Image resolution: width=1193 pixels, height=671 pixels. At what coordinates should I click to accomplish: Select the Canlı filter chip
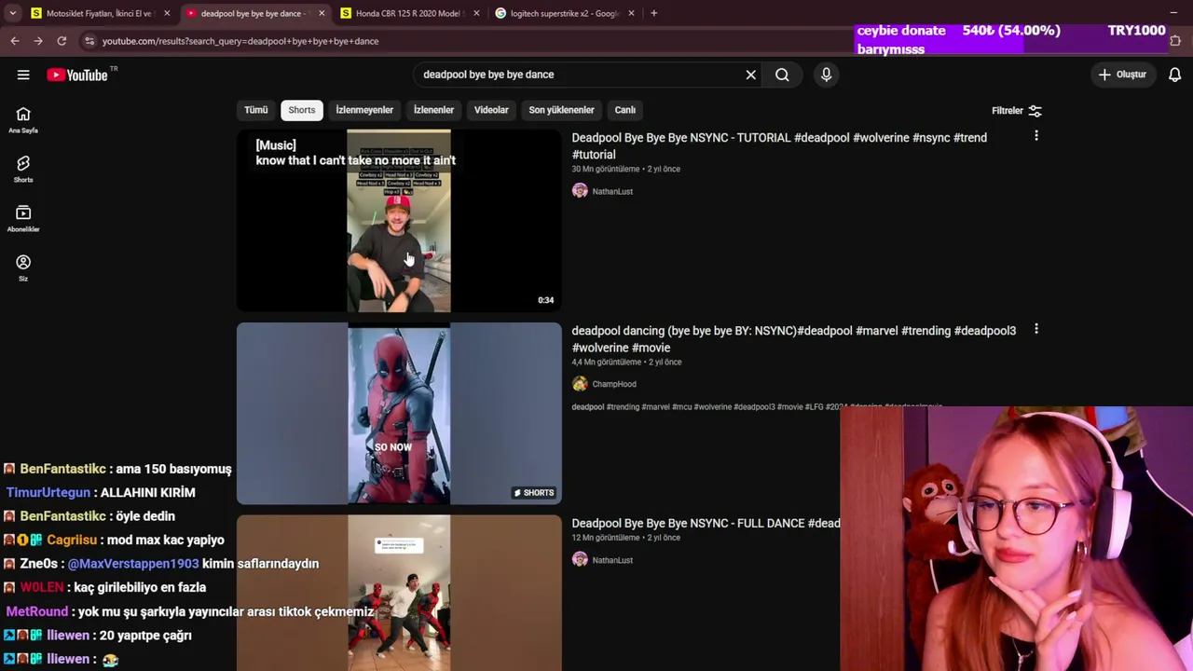[x=624, y=110]
